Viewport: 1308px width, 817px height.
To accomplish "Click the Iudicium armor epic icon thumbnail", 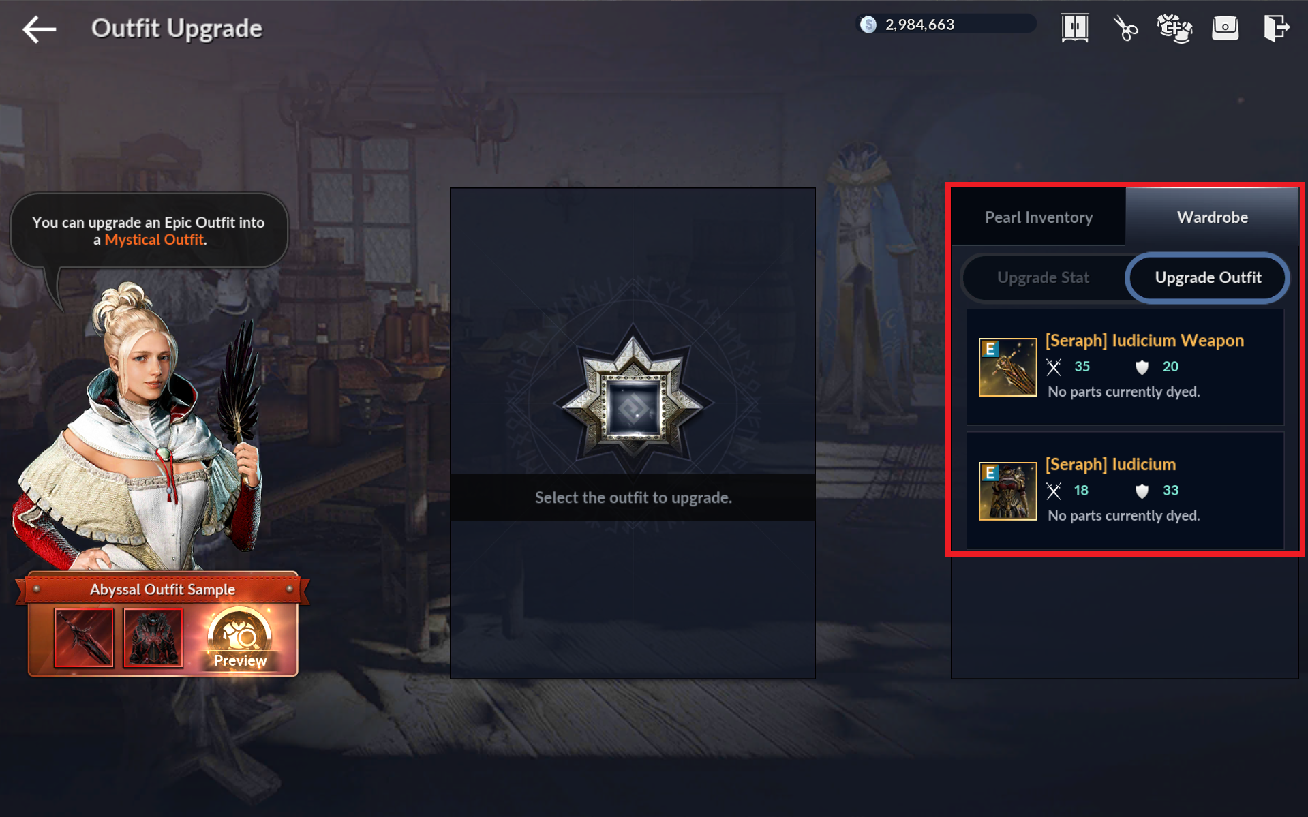I will click(1007, 491).
